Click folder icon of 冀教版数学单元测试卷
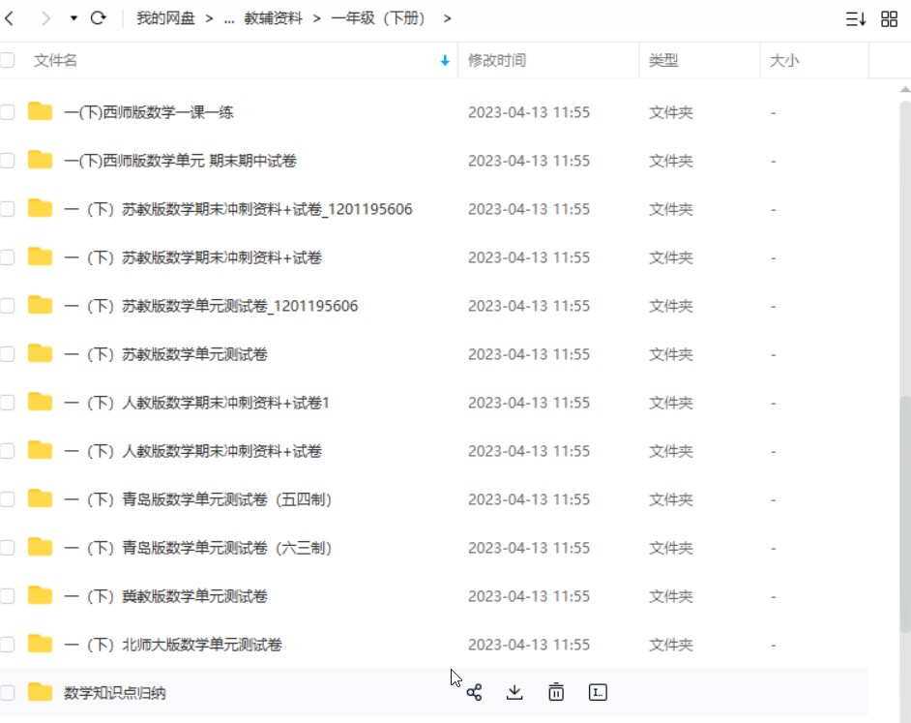 point(40,595)
